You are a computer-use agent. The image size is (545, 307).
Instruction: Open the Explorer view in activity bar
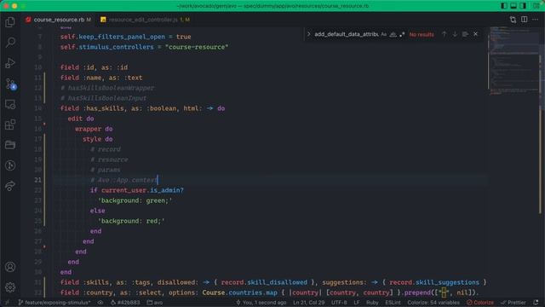pos(10,22)
